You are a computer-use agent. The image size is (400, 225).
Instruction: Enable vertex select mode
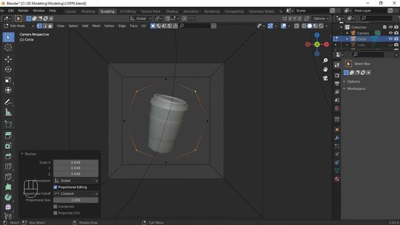coord(39,26)
